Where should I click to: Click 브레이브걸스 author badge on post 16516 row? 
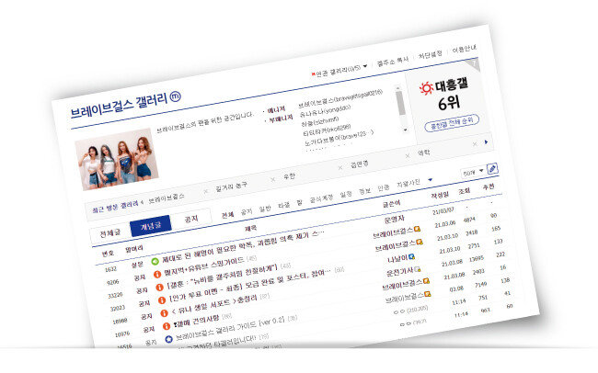(429, 294)
